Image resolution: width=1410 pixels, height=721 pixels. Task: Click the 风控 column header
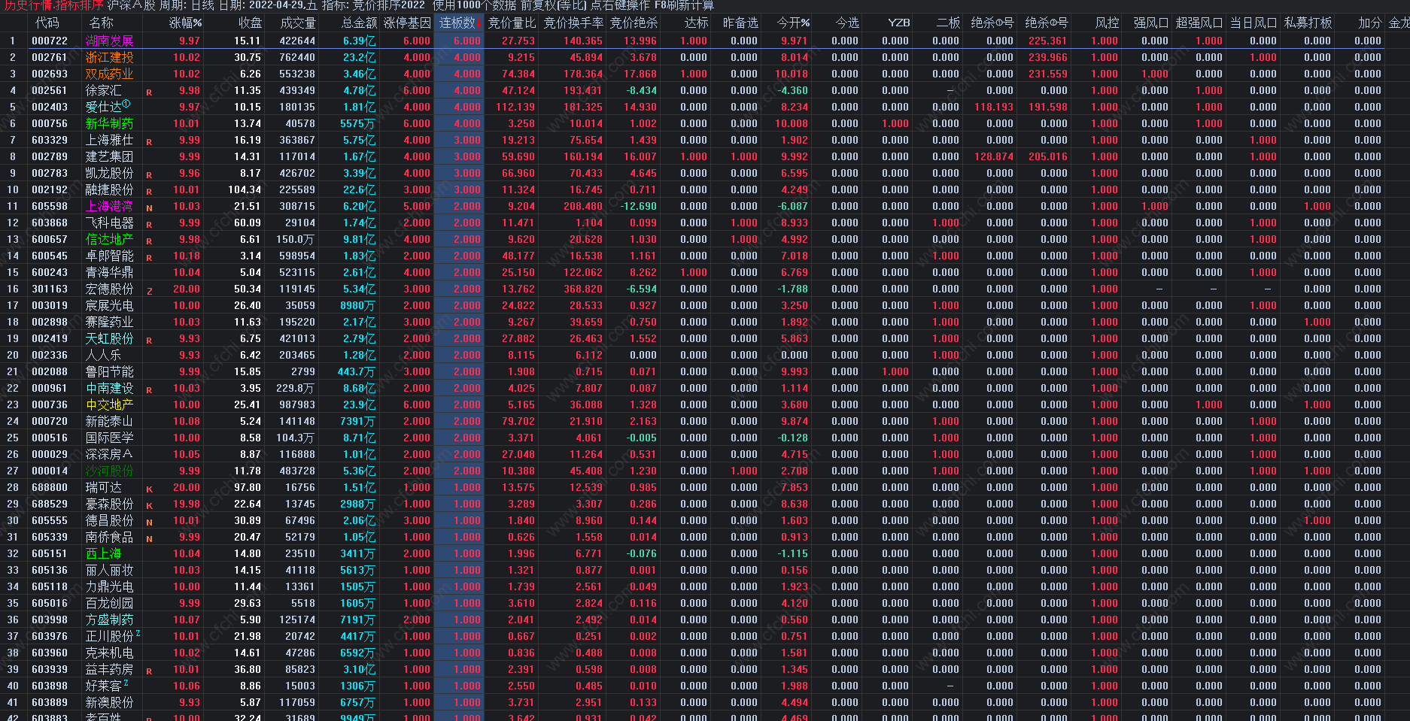[x=1107, y=23]
